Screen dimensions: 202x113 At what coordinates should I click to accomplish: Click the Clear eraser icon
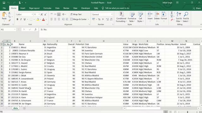172,20
